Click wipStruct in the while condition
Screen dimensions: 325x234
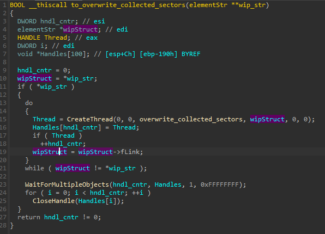[x=73, y=168]
